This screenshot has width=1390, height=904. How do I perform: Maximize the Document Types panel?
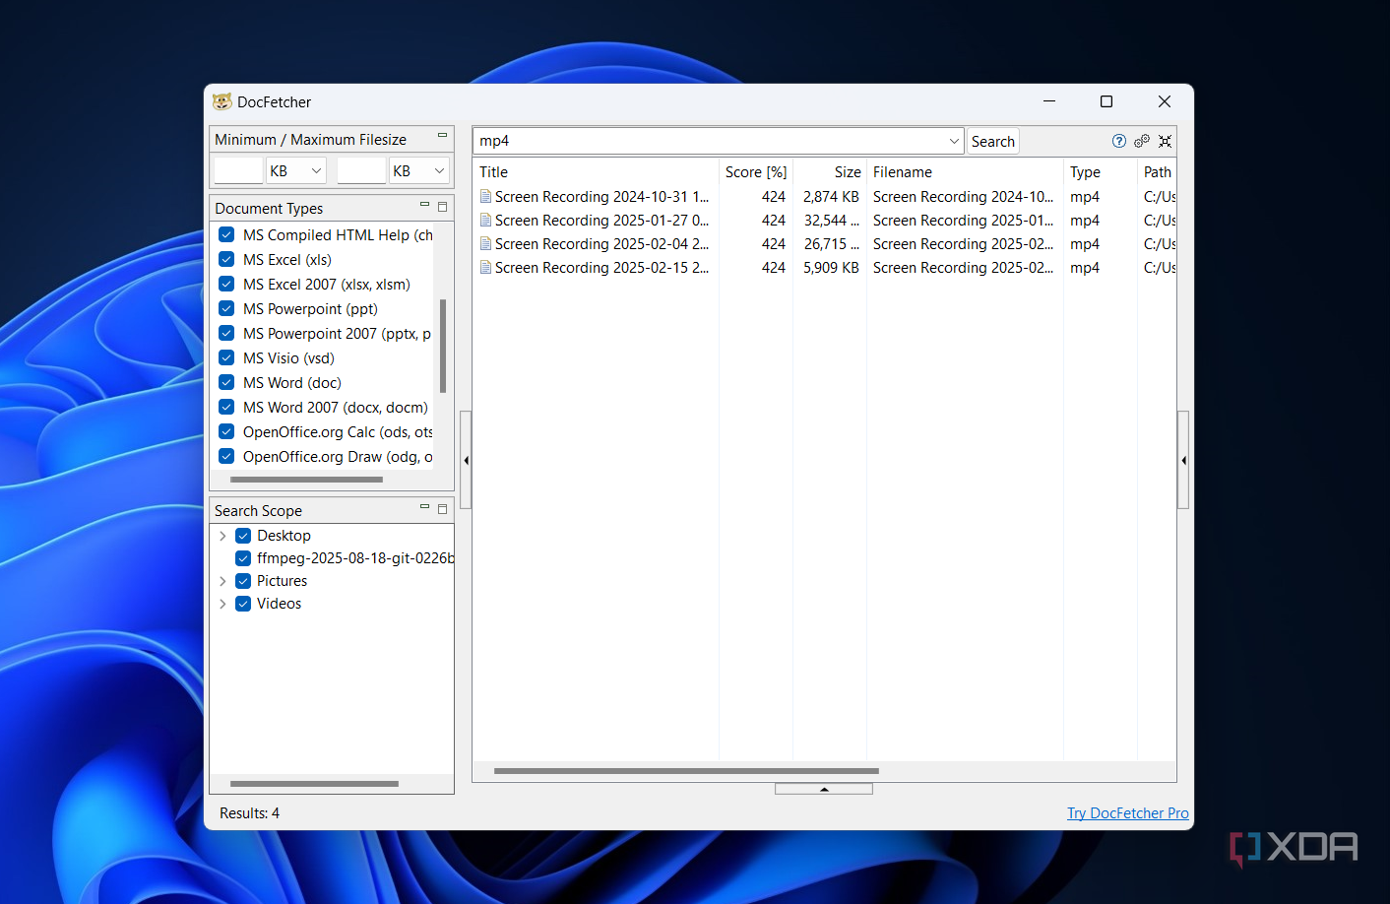click(442, 207)
